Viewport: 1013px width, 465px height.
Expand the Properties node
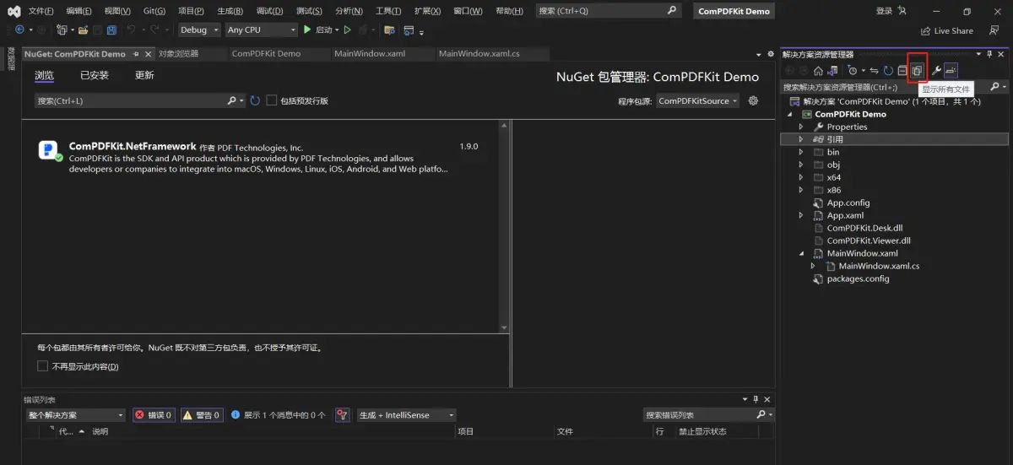801,127
